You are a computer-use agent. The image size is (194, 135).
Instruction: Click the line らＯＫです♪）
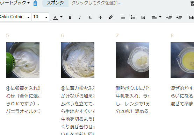click(23, 104)
